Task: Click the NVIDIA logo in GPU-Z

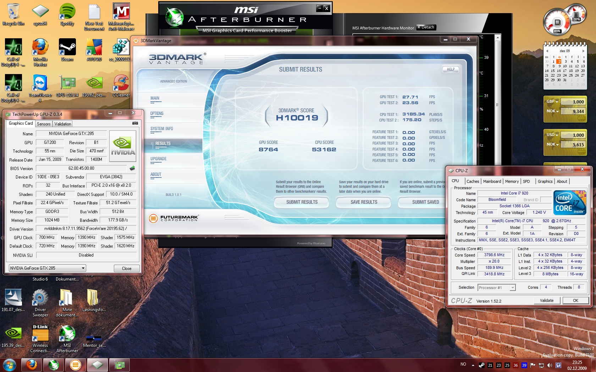Action: [123, 146]
